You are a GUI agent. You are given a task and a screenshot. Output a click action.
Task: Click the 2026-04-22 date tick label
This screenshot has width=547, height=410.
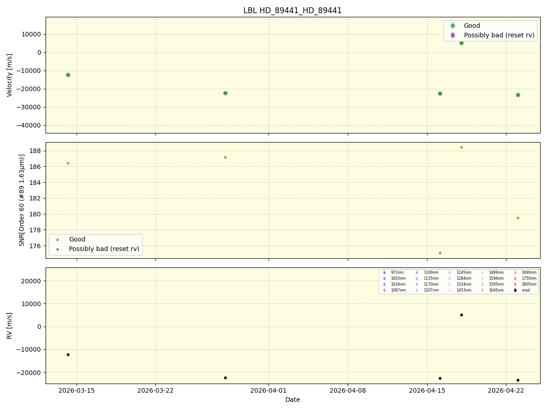506,390
